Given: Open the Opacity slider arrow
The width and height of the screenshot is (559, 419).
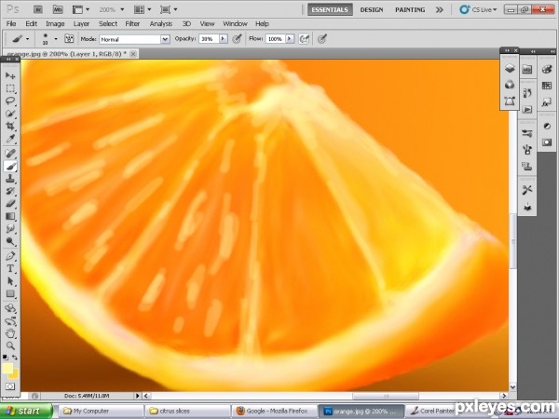Looking at the screenshot, I should pos(224,38).
